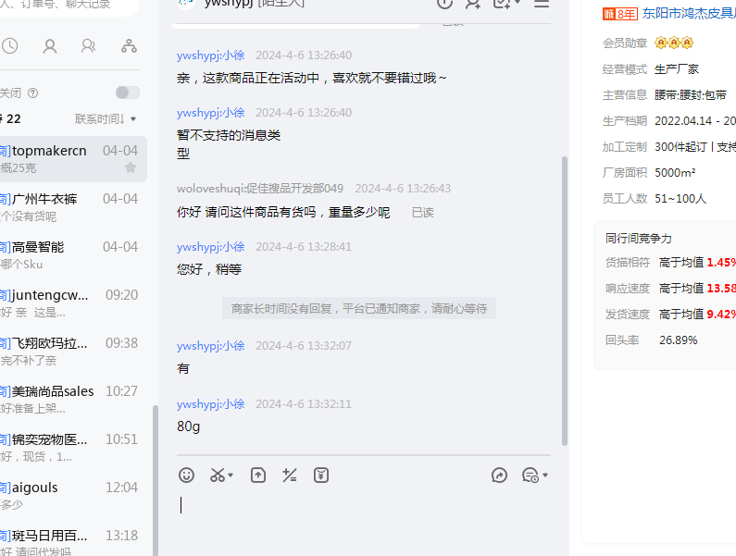Click the 同行间竞争力 section heading
This screenshot has width=736, height=556.
point(639,239)
